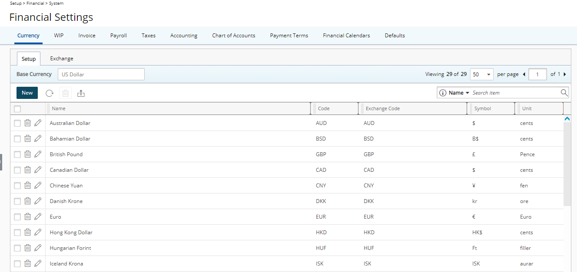Image resolution: width=577 pixels, height=272 pixels.
Task: Check the Euro row checkbox
Action: 17,217
